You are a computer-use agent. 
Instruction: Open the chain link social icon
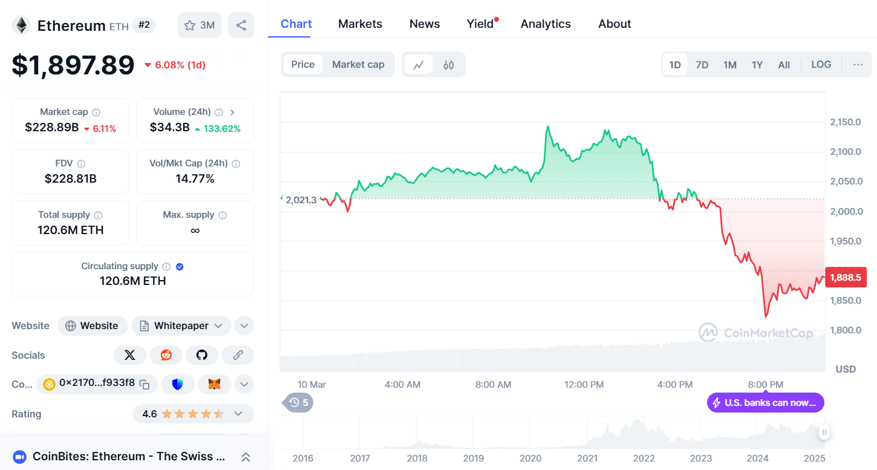click(x=238, y=355)
